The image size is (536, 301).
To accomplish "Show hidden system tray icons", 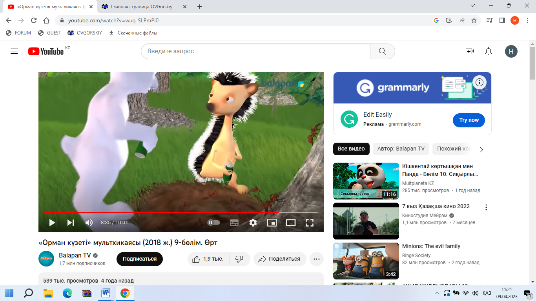I will click(438, 293).
